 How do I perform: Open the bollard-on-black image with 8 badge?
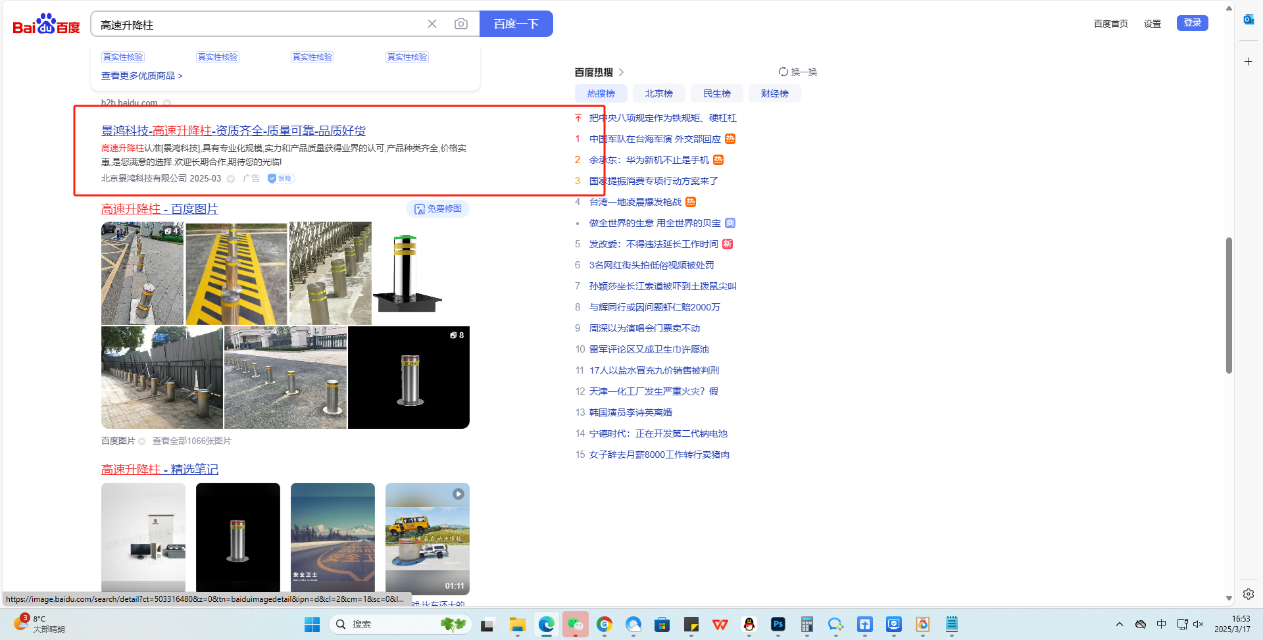(409, 378)
